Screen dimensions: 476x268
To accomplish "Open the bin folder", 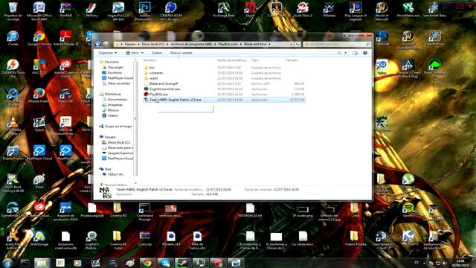I will click(x=224, y=68).
